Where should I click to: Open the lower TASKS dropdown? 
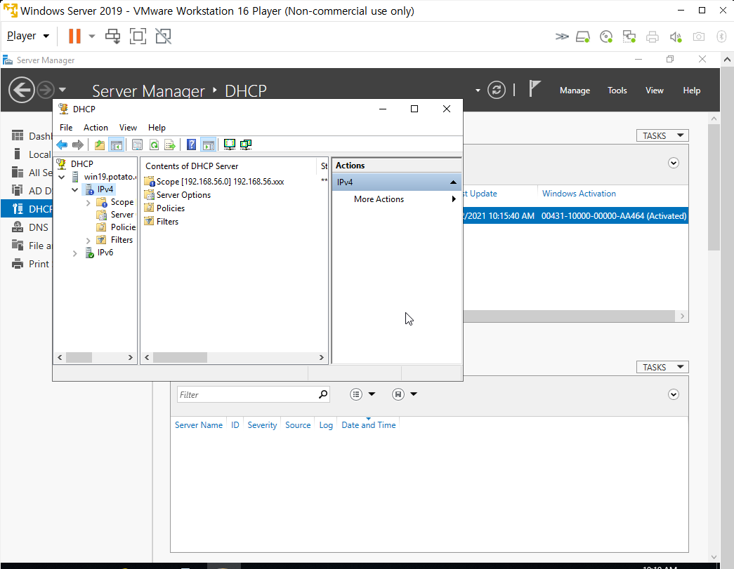click(x=662, y=367)
